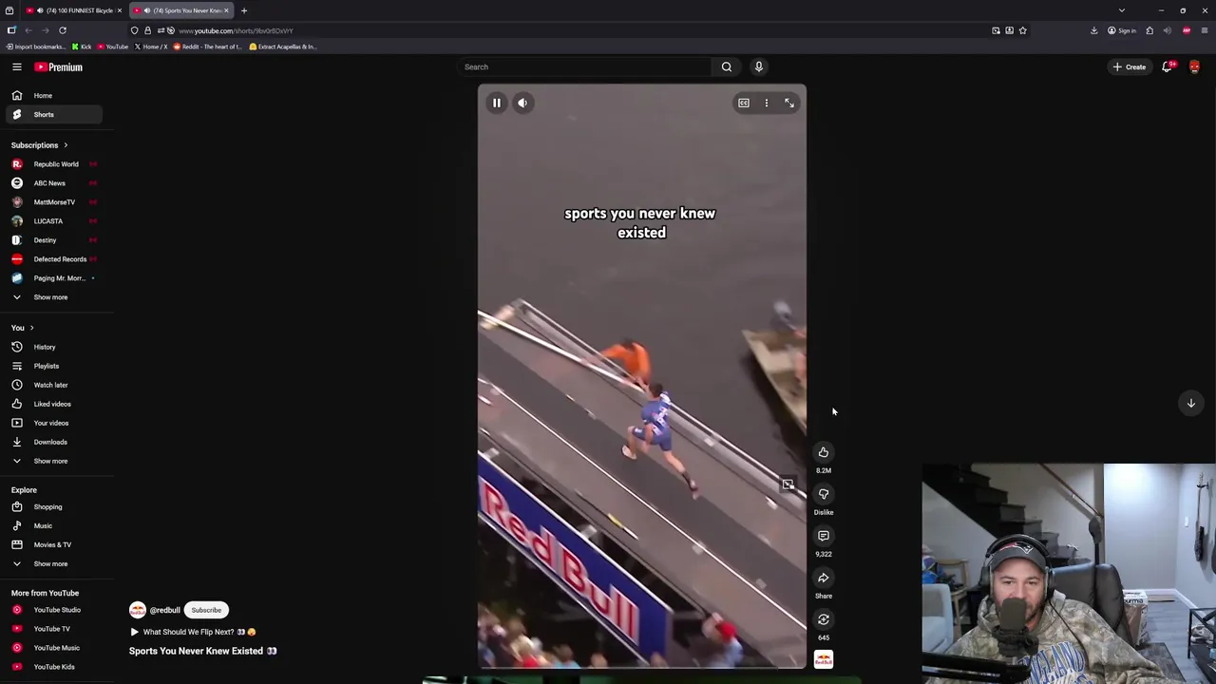Open watch History

coord(52,347)
